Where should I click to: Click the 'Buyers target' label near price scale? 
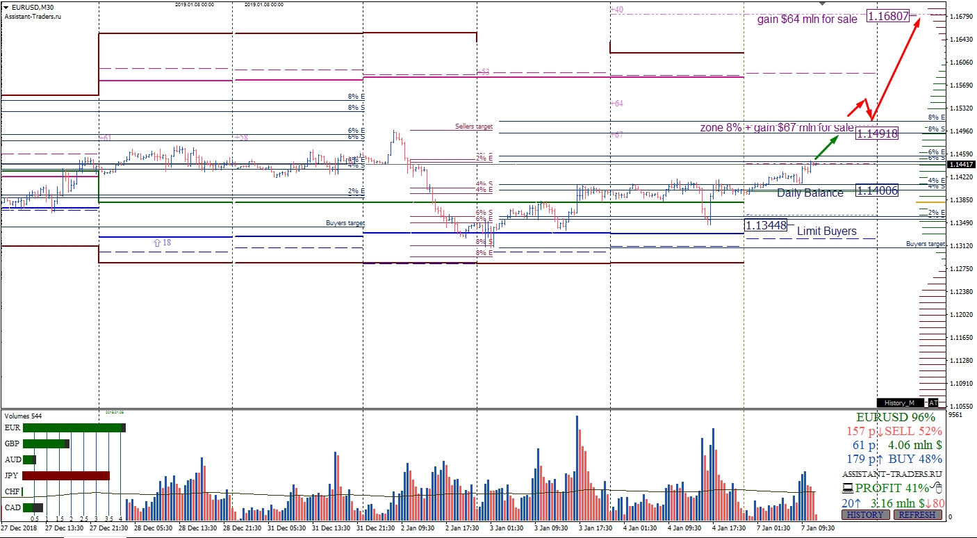(x=926, y=244)
